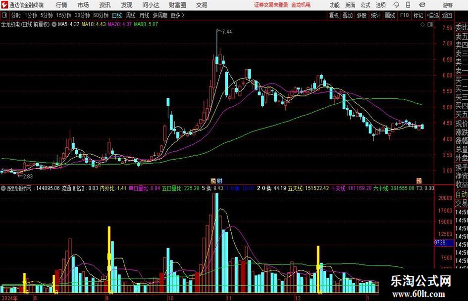Image resolution: width=468 pixels, height=301 pixels.
Task: Click red 金龙机电 stock name in title bar
Action: pos(301,5)
